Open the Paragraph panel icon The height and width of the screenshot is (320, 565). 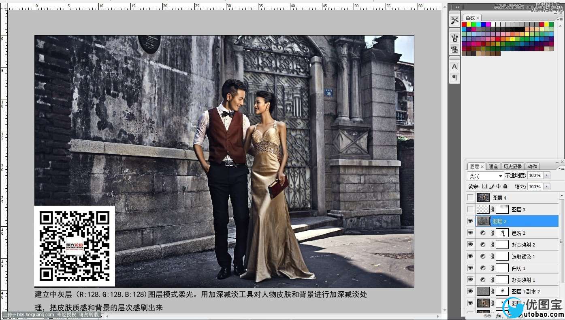[455, 77]
